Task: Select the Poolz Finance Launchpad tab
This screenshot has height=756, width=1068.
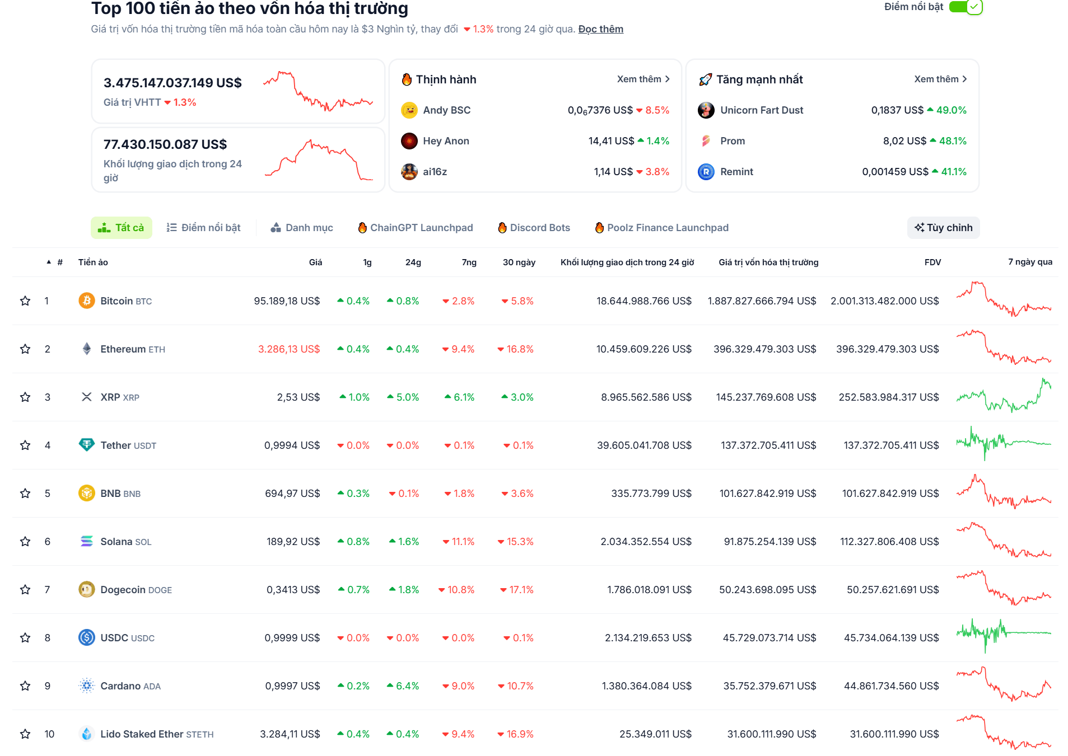Action: pyautogui.click(x=662, y=228)
